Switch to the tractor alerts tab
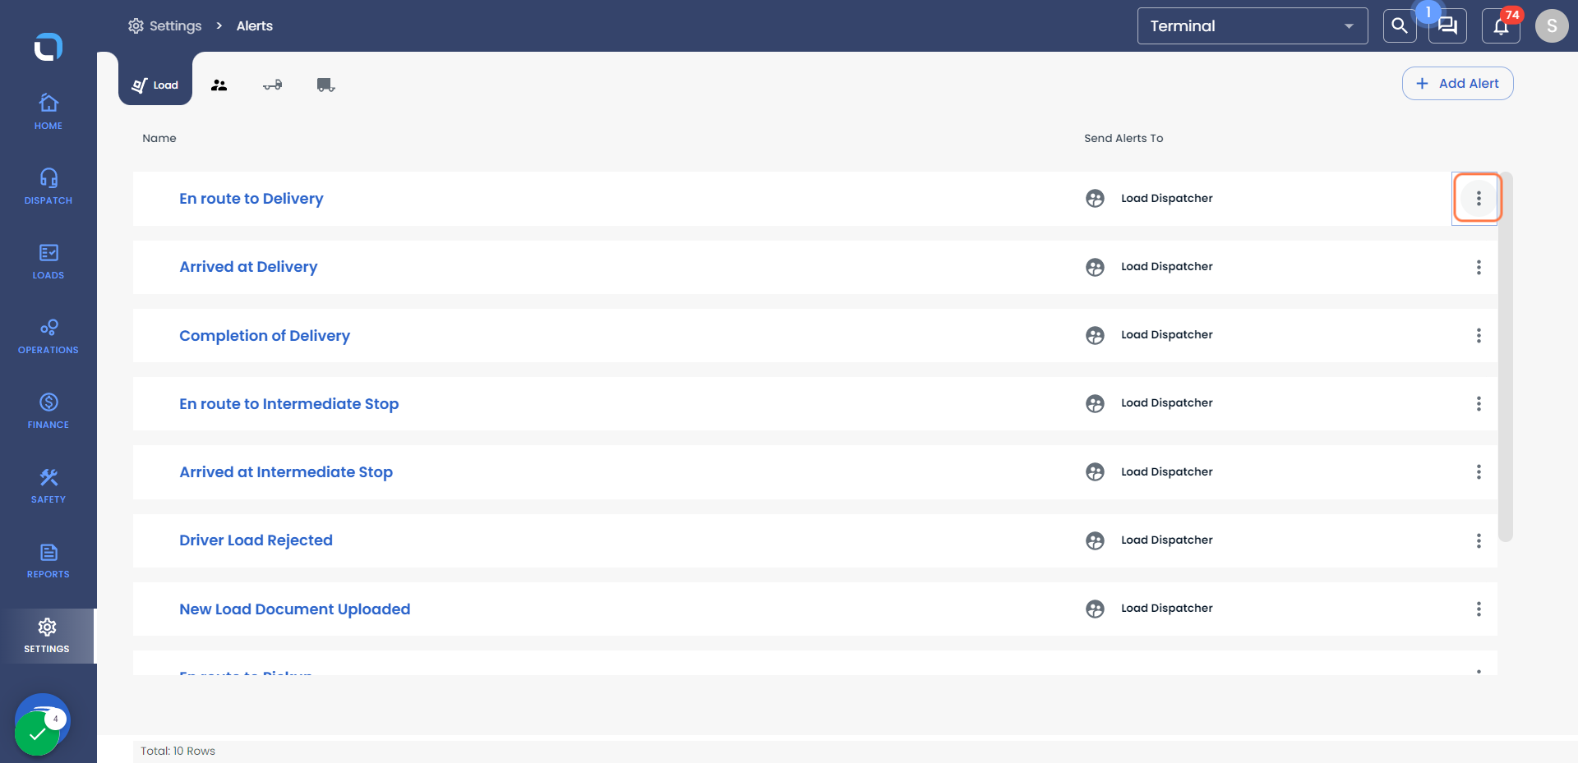The image size is (1578, 763). 273,85
